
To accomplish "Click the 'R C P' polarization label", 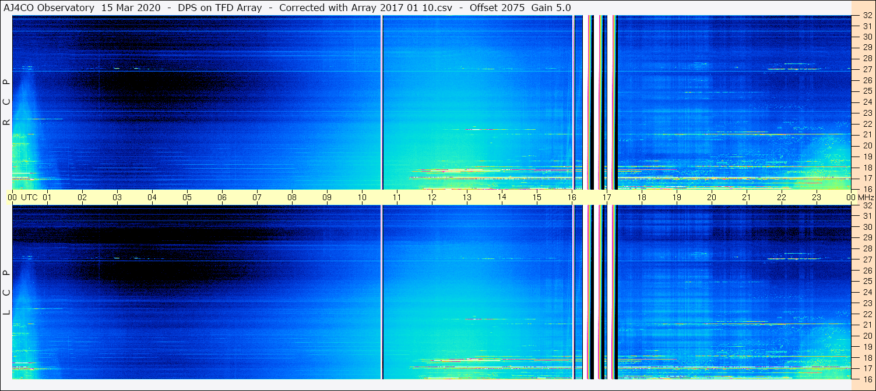I will pyautogui.click(x=7, y=102).
